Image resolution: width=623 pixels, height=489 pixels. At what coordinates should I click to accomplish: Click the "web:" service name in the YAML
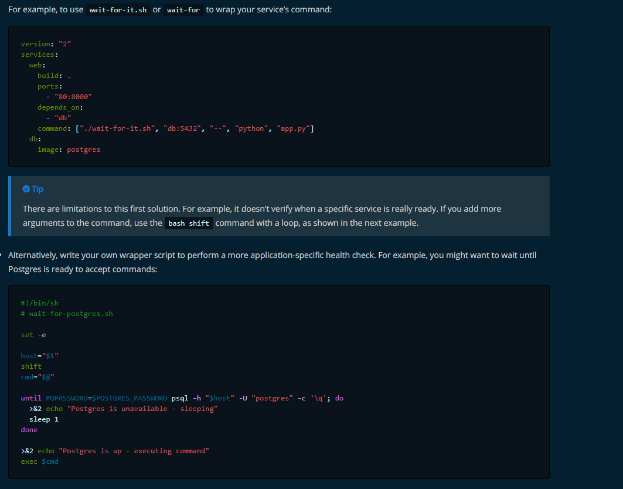click(38, 65)
